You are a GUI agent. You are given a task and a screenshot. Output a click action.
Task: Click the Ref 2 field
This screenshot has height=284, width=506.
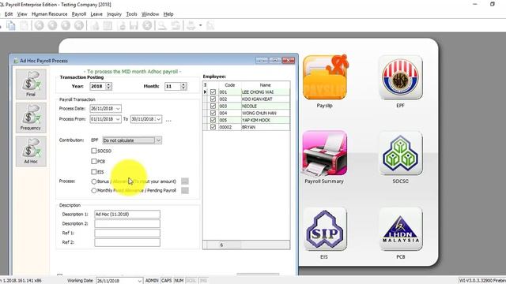click(x=127, y=242)
